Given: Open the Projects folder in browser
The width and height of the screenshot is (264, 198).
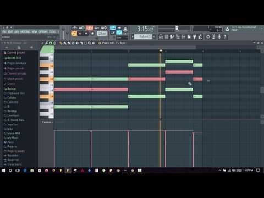Looking at the screenshot, I should [10, 147].
